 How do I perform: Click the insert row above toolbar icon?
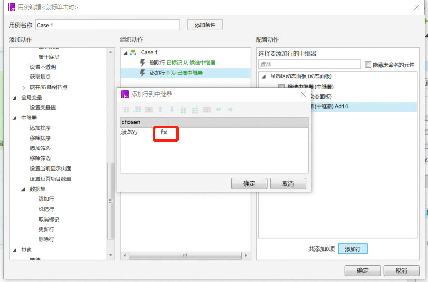pos(126,110)
